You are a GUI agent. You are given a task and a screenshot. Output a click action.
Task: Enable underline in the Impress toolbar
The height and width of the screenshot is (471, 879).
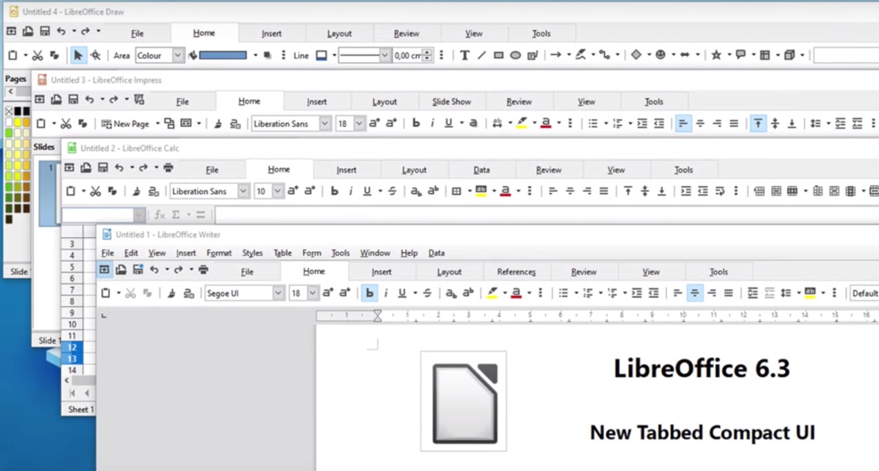449,123
